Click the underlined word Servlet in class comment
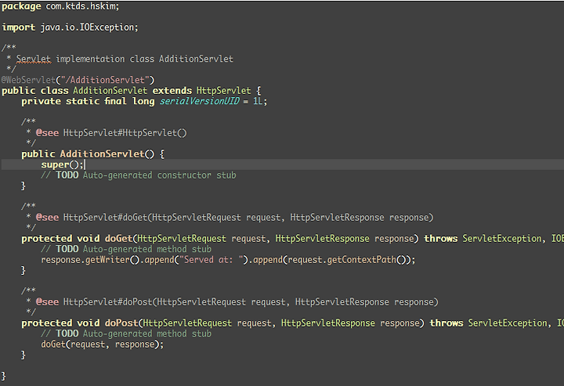564x386 pixels. click(x=34, y=59)
